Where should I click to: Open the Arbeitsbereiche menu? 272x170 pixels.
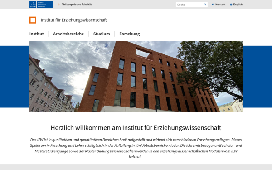(68, 34)
